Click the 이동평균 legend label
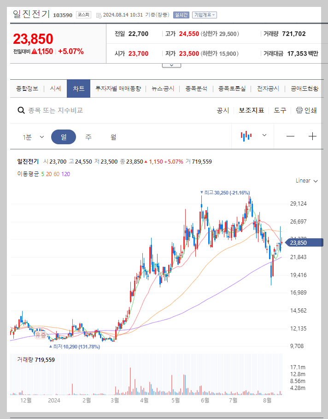Image resolution: width=328 pixels, height=419 pixels. [x=28, y=174]
